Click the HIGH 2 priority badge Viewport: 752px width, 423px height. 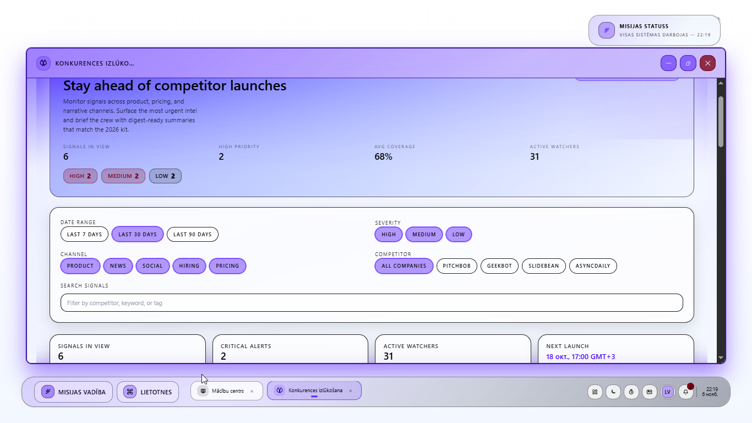click(80, 176)
